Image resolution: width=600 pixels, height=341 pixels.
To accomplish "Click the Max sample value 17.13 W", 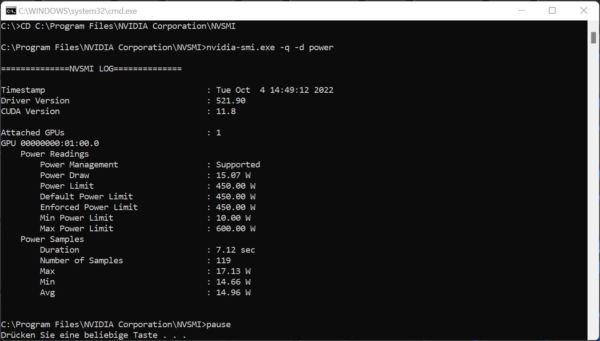I will 233,271.
